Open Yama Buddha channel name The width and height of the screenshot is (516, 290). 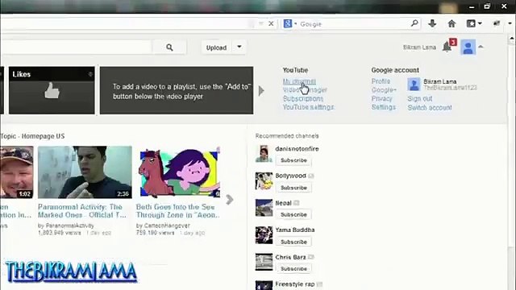pos(295,230)
